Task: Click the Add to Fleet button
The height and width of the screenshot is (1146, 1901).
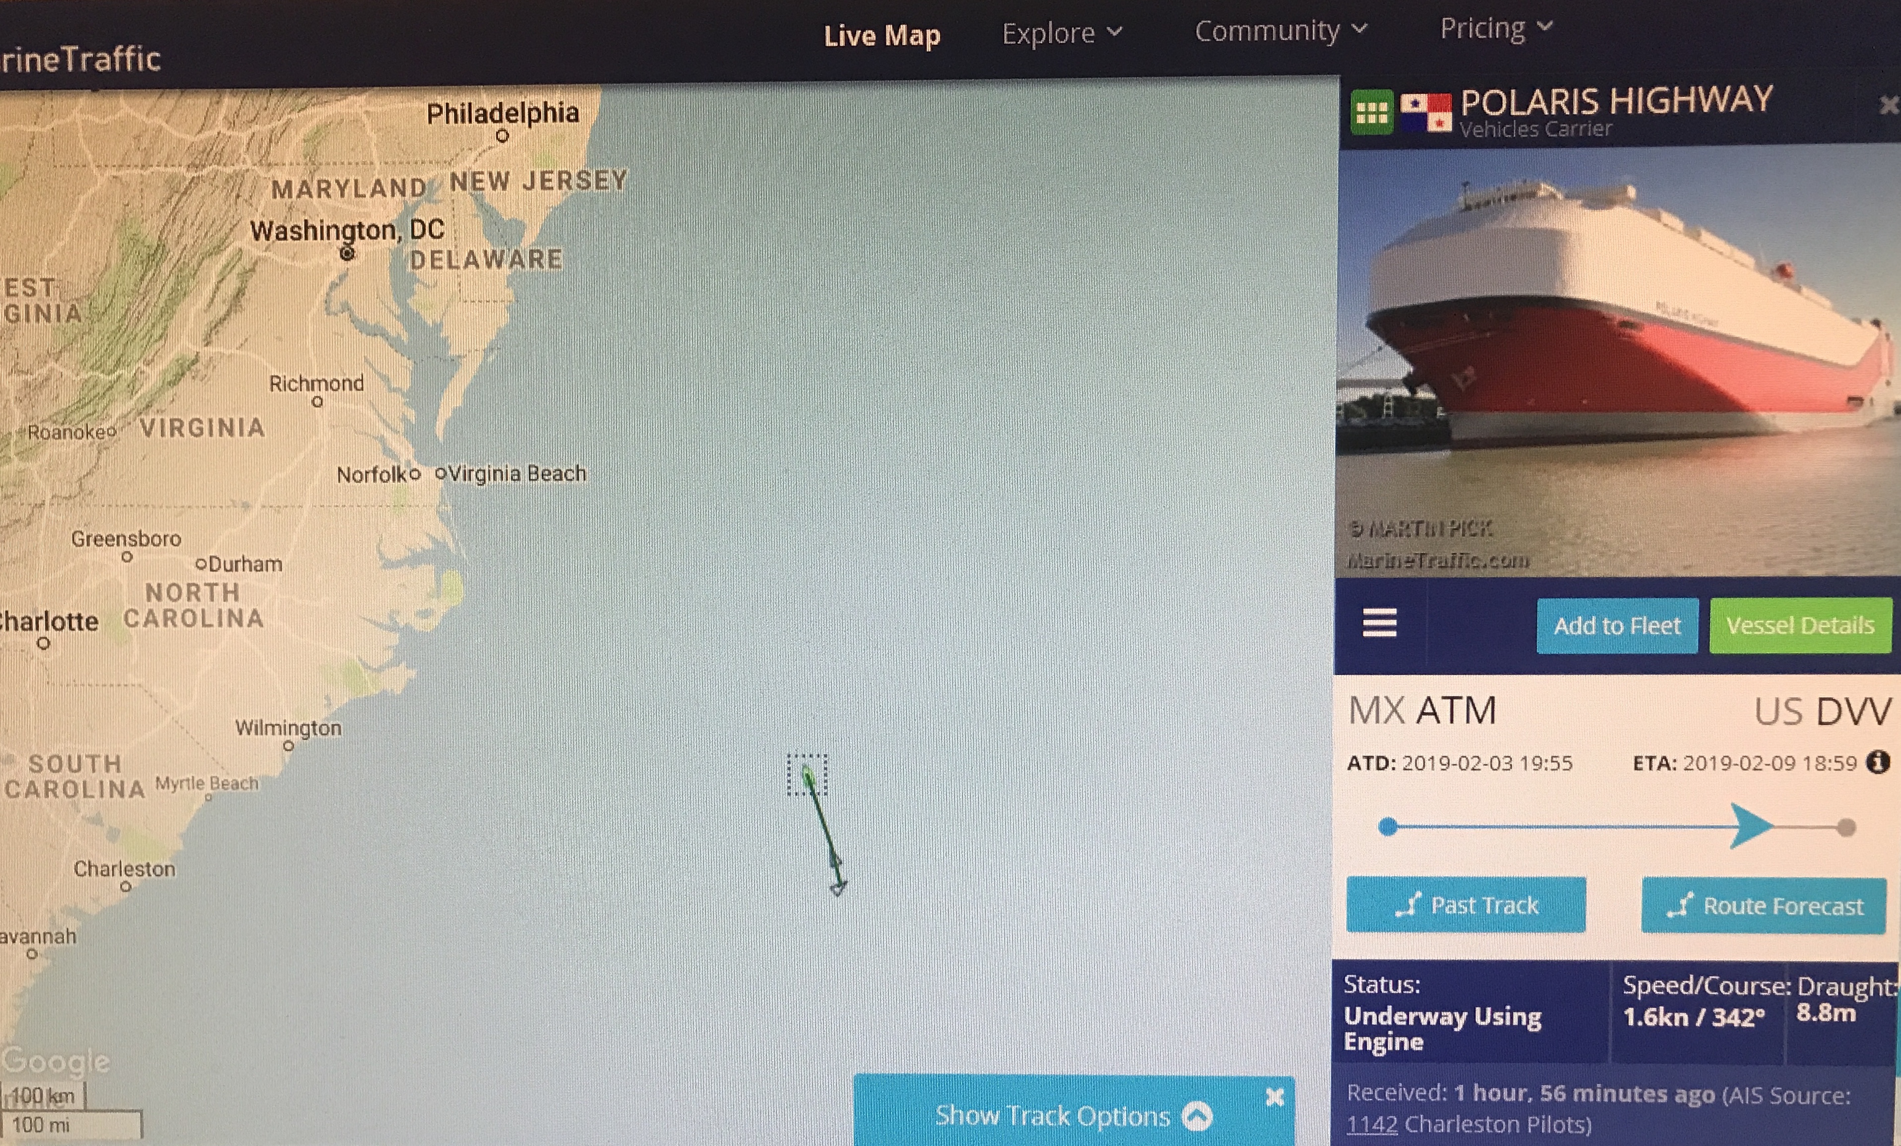Action: pyautogui.click(x=1617, y=626)
